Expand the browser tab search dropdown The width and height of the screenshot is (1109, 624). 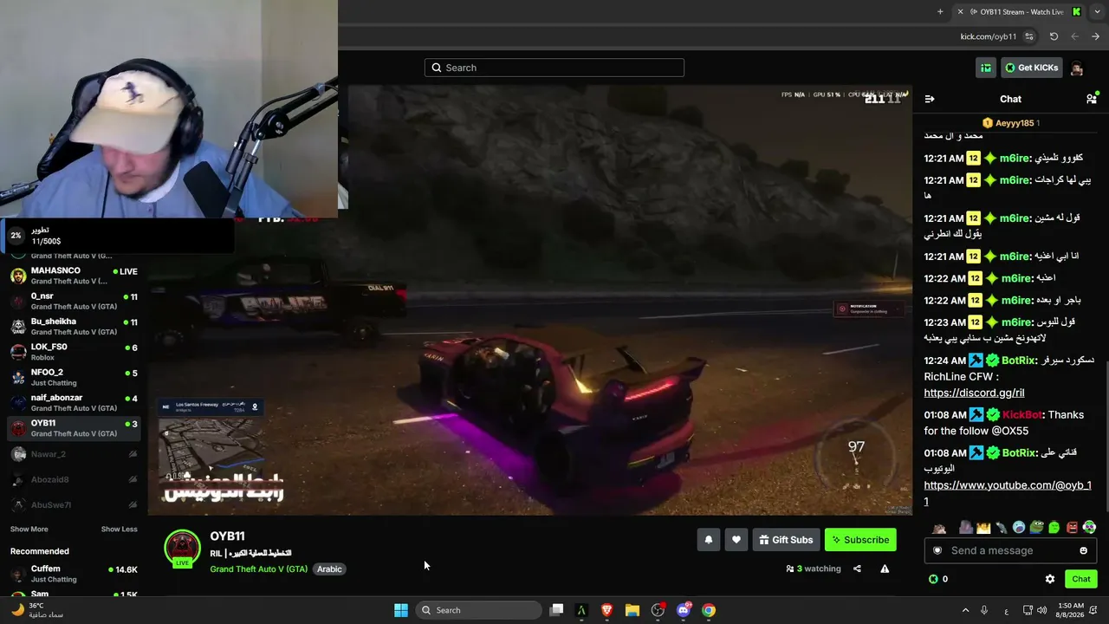[x=1097, y=11]
